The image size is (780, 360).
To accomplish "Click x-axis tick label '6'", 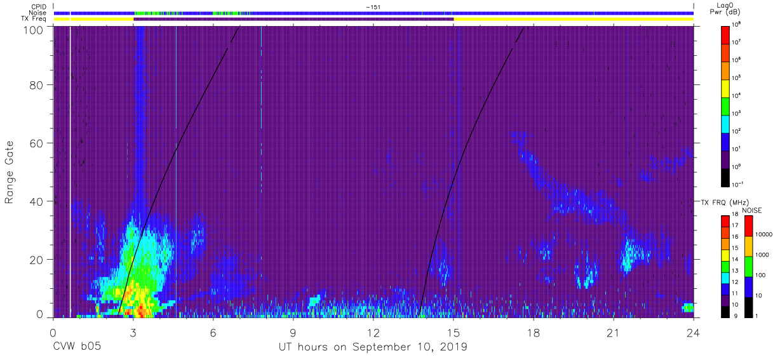I will [x=213, y=333].
